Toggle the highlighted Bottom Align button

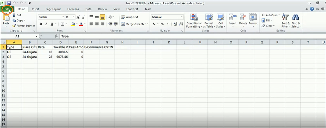coord(102,17)
